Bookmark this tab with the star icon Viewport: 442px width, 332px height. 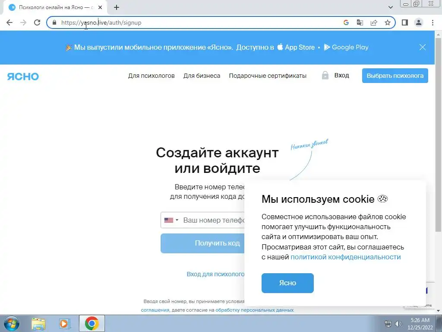point(388,22)
